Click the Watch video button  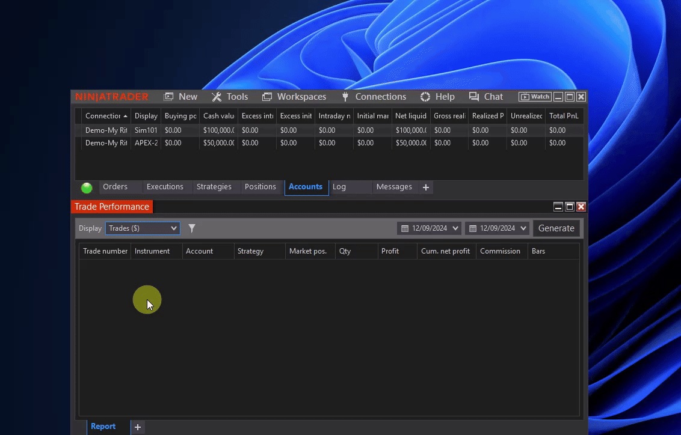click(x=535, y=97)
